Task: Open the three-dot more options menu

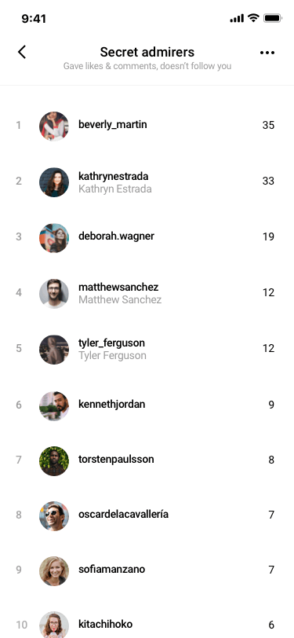Action: pyautogui.click(x=267, y=53)
